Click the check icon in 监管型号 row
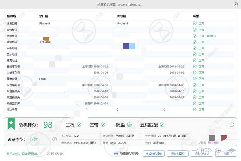 [194, 30]
